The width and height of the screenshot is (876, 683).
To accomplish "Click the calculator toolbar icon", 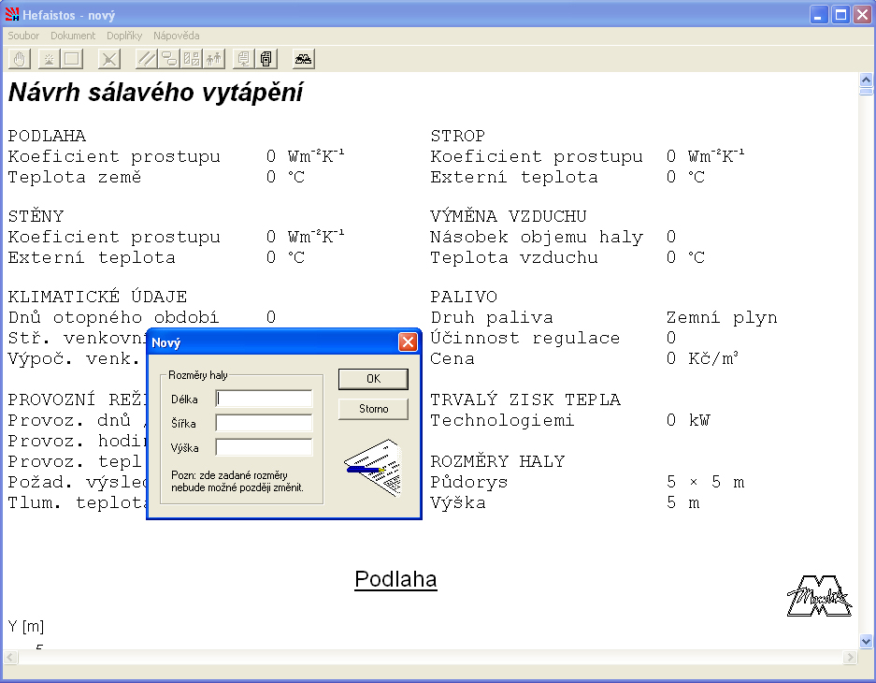I will [266, 59].
